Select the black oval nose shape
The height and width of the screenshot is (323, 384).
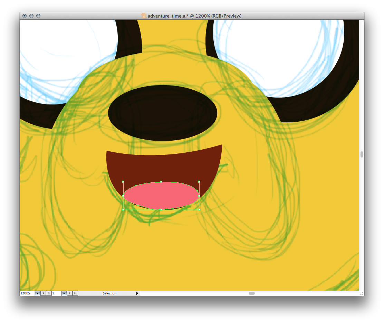[x=163, y=113]
